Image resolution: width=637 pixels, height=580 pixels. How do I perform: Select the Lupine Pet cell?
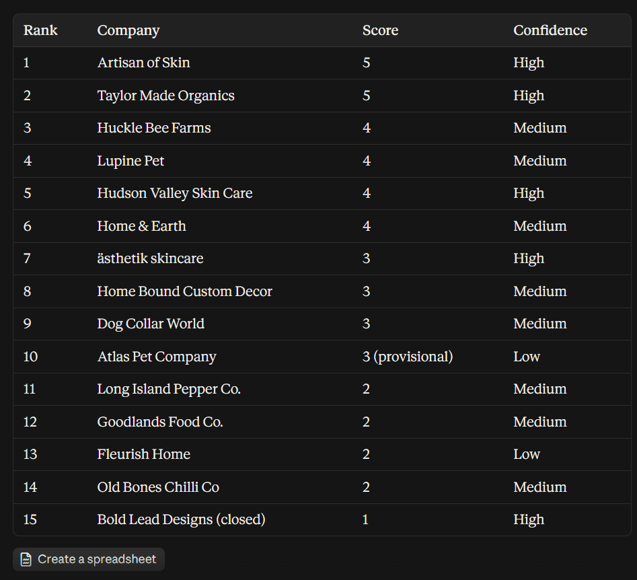click(130, 161)
